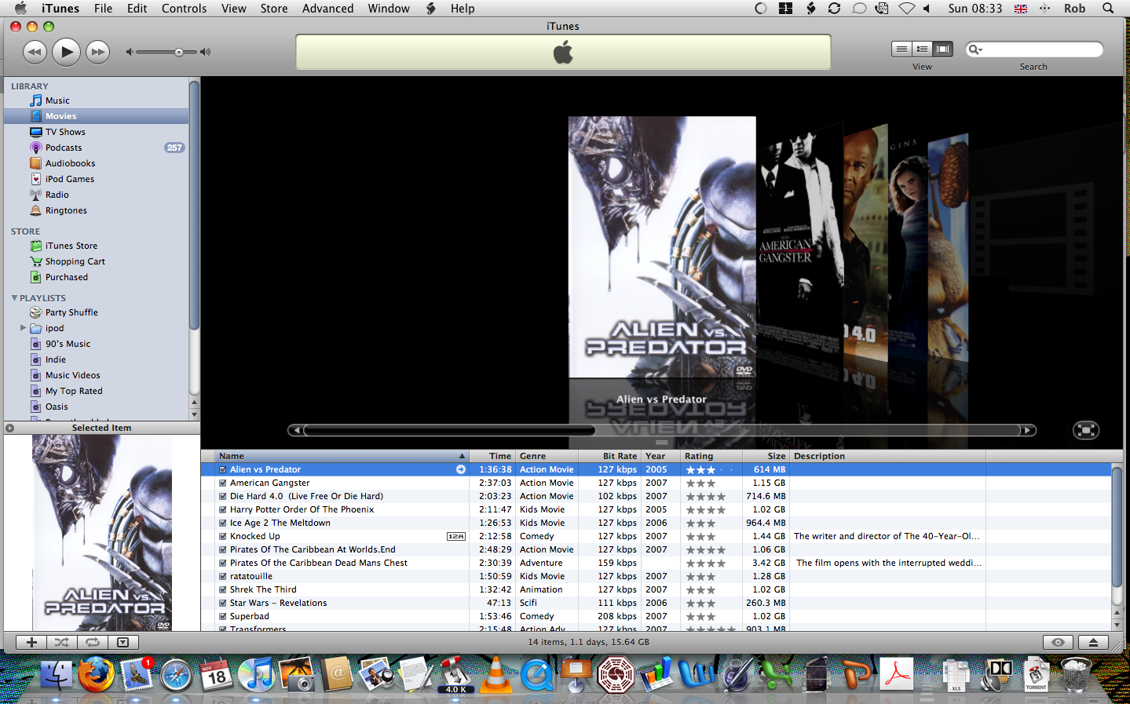
Task: Go to the iTunes Store
Action: coord(71,246)
